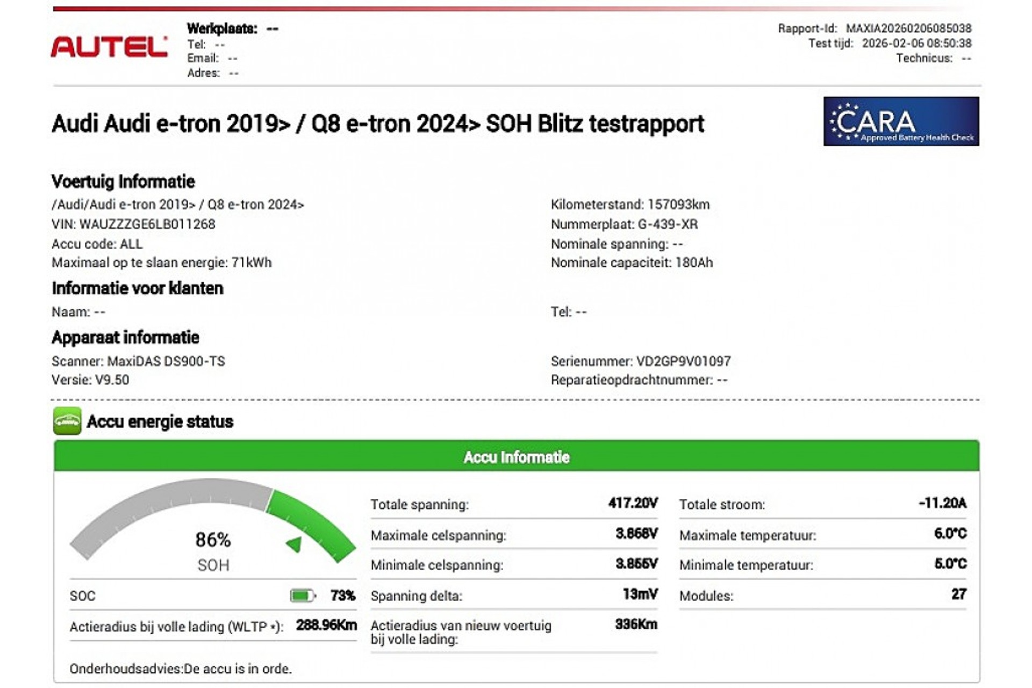
Task: Click the Serienummer VD2GP9V01097 text
Action: (640, 361)
